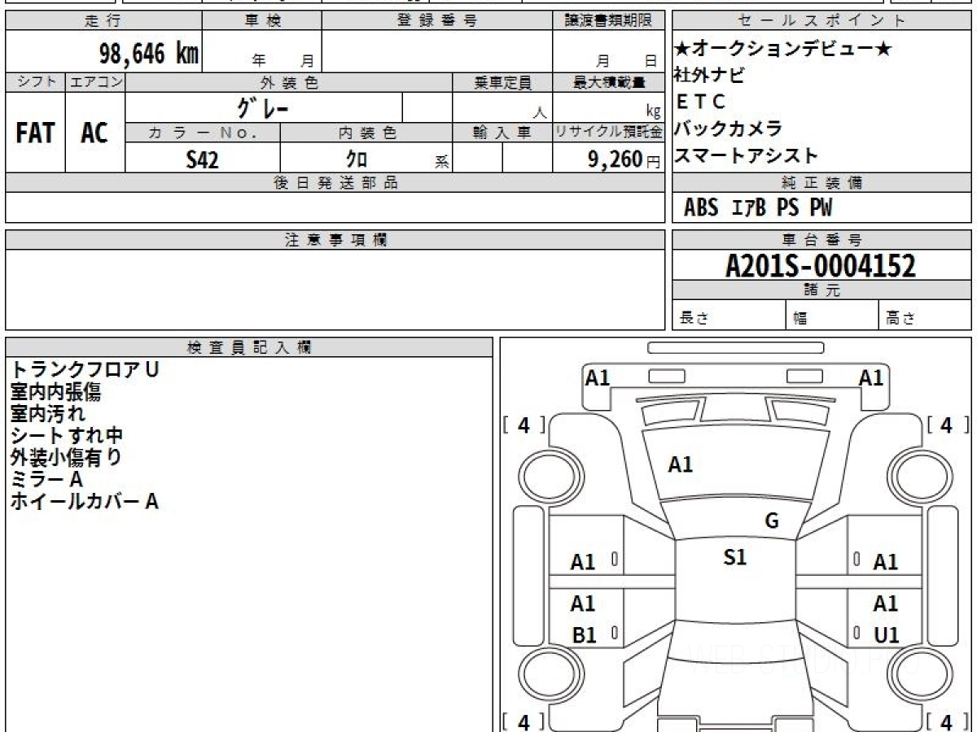This screenshot has width=977, height=732.
Task: Click the エアコン label
Action: tap(95, 82)
